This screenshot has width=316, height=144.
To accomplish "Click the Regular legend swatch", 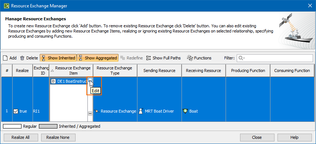I will 12,126.
